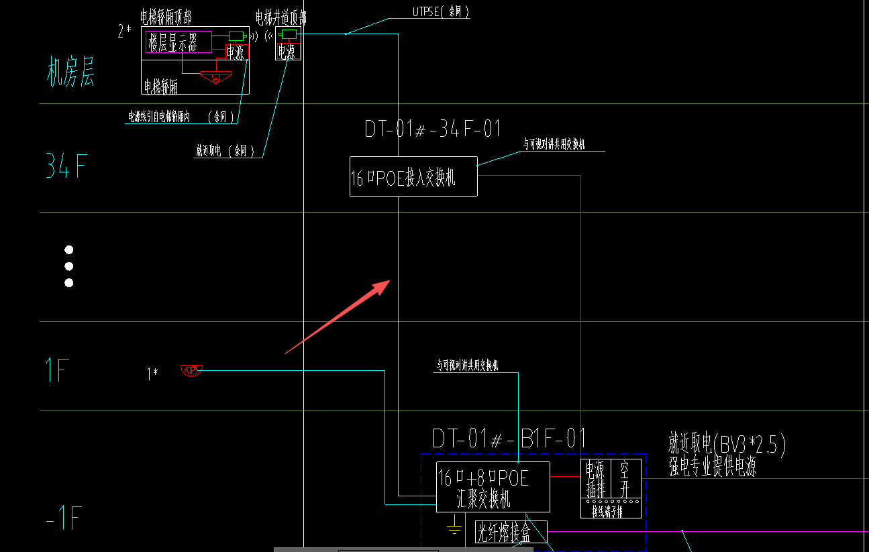Image resolution: width=869 pixels, height=552 pixels.
Task: Click the -1F floor label
Action: (64, 518)
